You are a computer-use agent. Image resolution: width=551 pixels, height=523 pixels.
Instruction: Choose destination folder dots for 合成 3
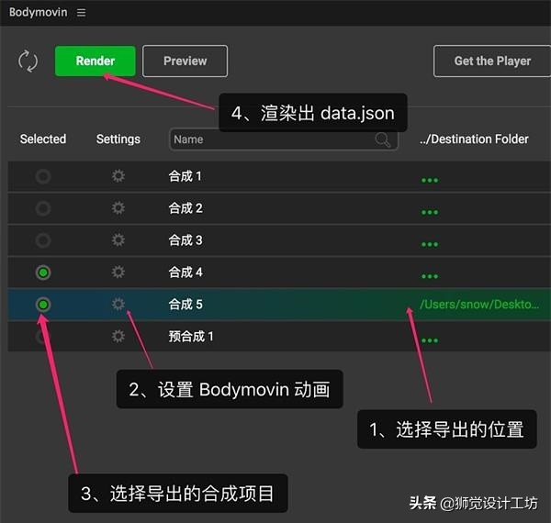click(x=430, y=244)
